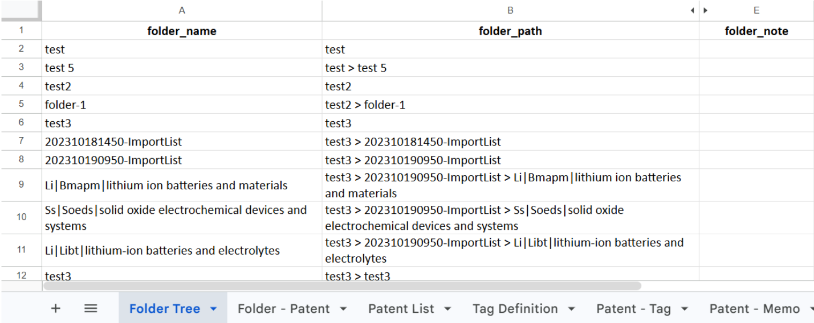Go to the Patent - Tag sheet tab
This screenshot has height=323, width=814.
633,309
